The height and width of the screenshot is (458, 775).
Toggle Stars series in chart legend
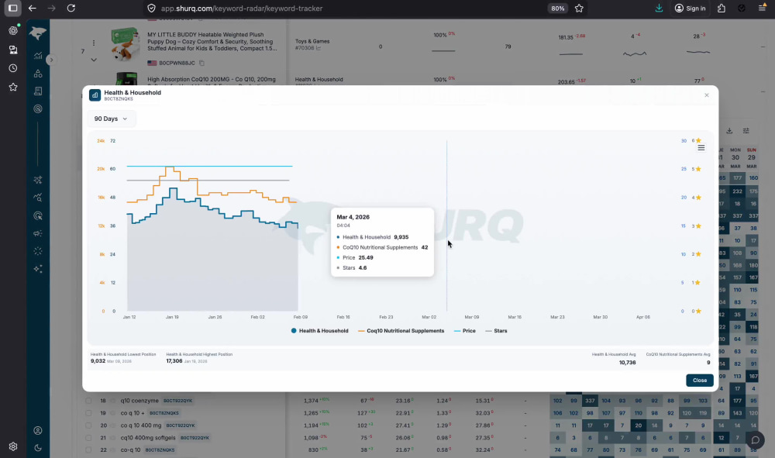tap(496, 331)
